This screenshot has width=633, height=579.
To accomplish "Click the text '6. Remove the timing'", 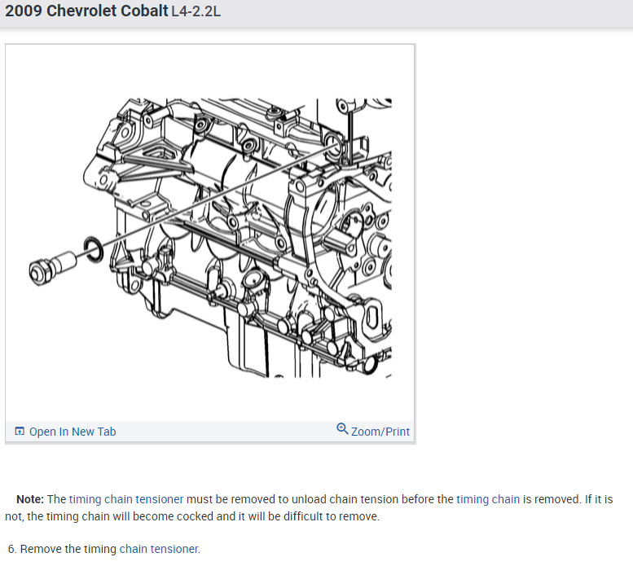I will [62, 549].
